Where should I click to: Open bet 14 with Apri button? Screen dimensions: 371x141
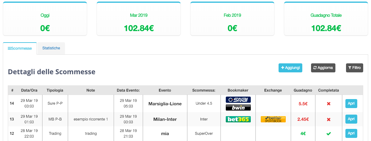click(351, 103)
